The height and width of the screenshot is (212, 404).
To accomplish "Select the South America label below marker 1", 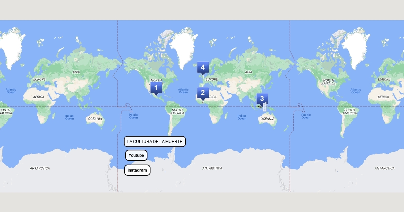I will 177,112.
